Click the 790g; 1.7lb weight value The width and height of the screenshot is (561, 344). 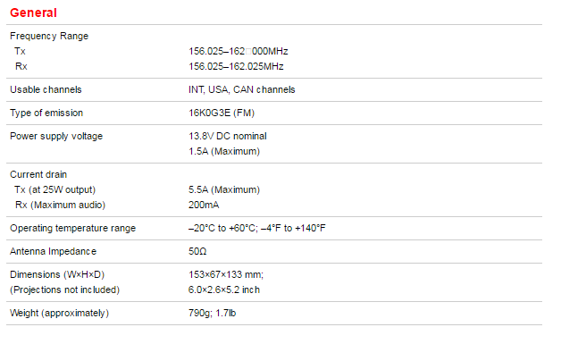213,313
